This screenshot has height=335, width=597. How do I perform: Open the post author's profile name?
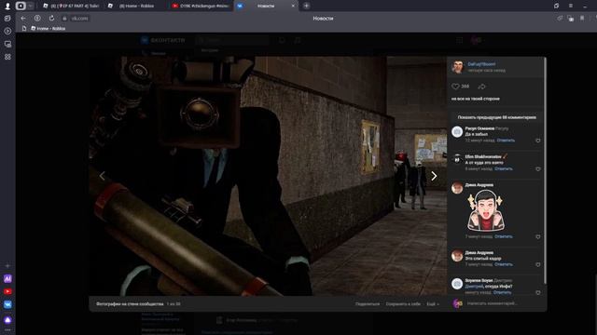tap(481, 64)
